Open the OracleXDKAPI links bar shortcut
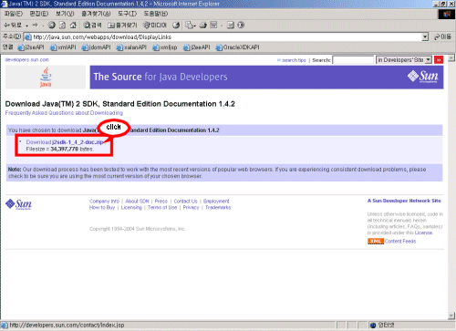This screenshot has width=456, height=331. click(x=237, y=47)
